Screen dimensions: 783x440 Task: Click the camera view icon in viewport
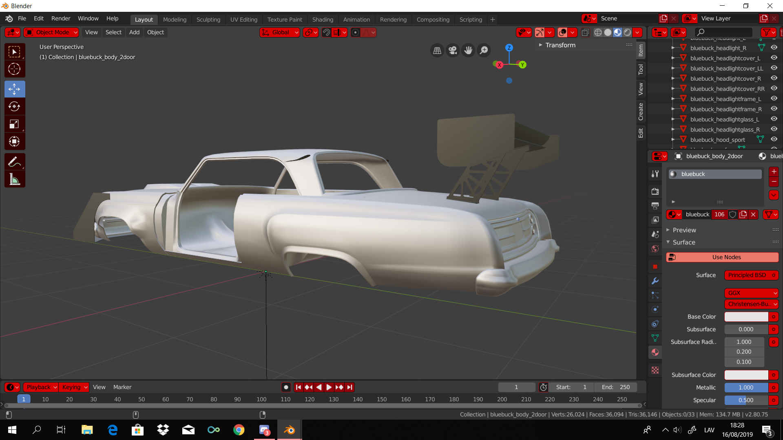coord(453,50)
